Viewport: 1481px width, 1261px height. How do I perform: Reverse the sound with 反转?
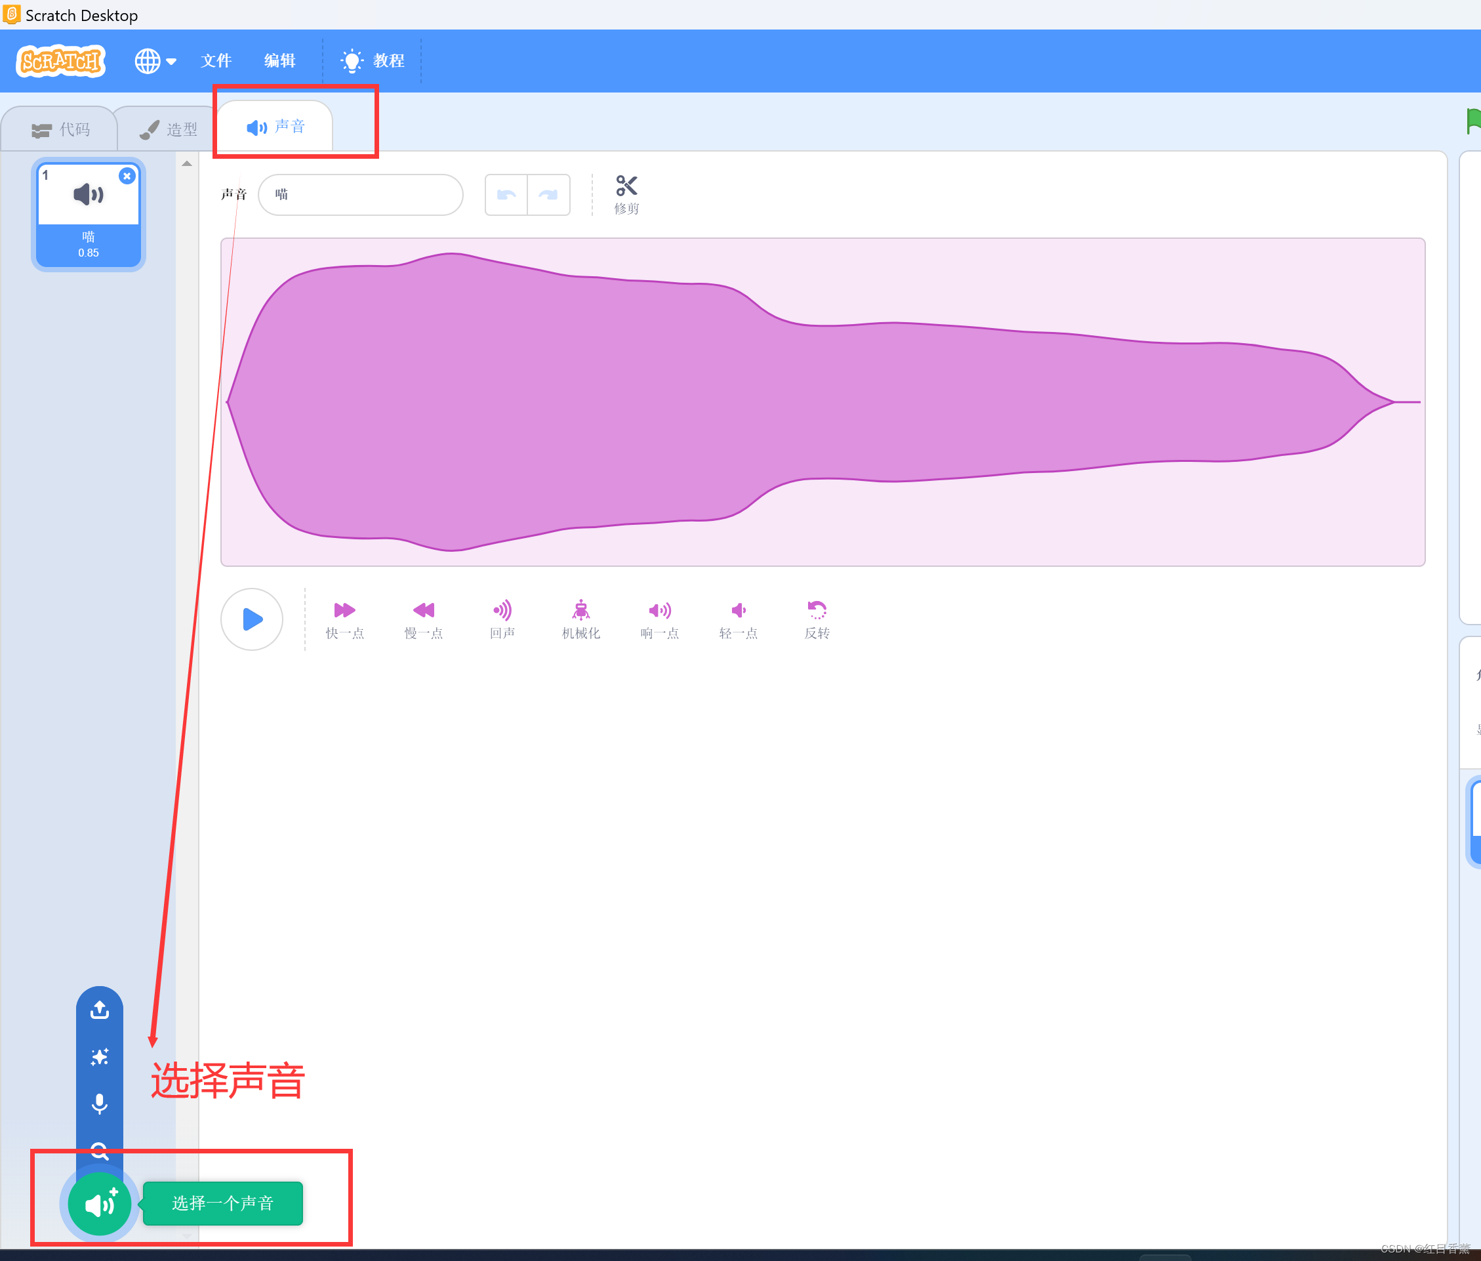click(x=817, y=619)
